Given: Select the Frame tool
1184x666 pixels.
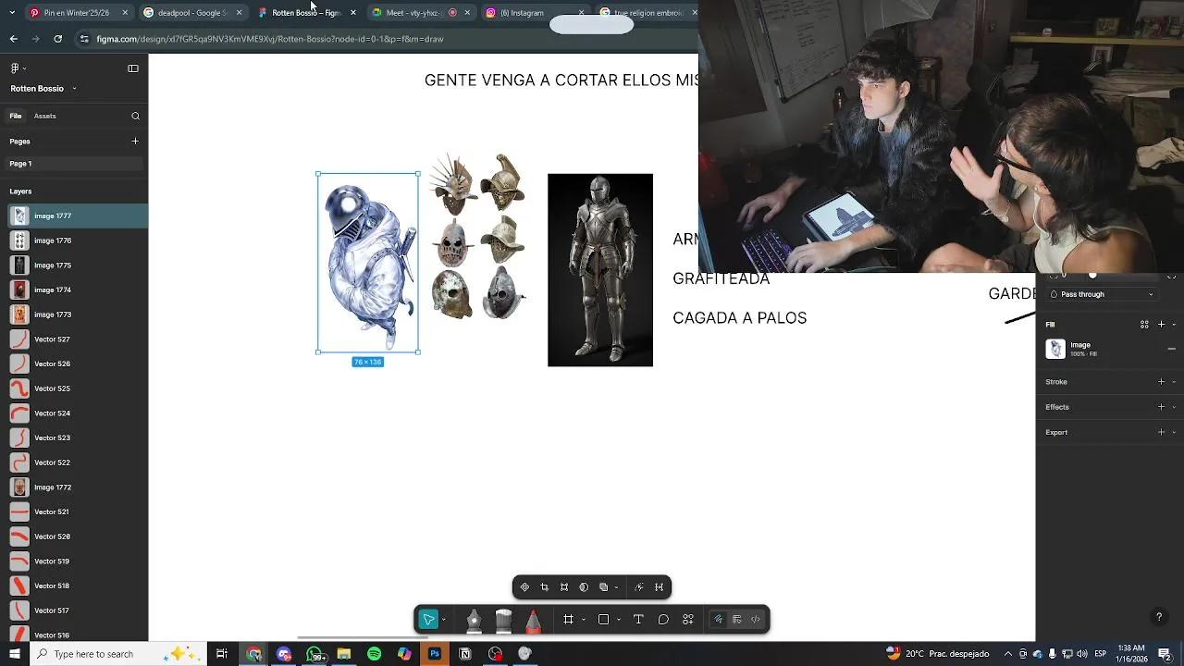Looking at the screenshot, I should pos(568,619).
